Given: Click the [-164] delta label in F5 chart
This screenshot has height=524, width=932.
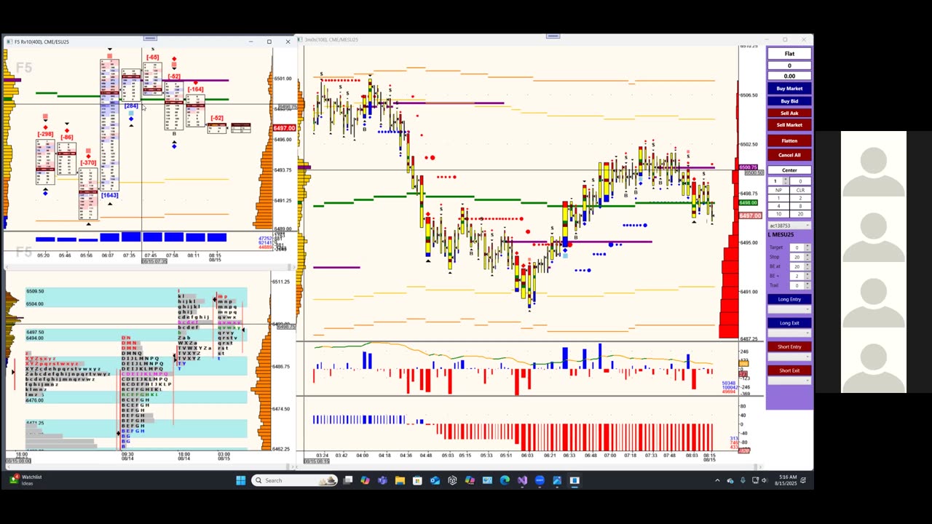Looking at the screenshot, I should tap(195, 90).
